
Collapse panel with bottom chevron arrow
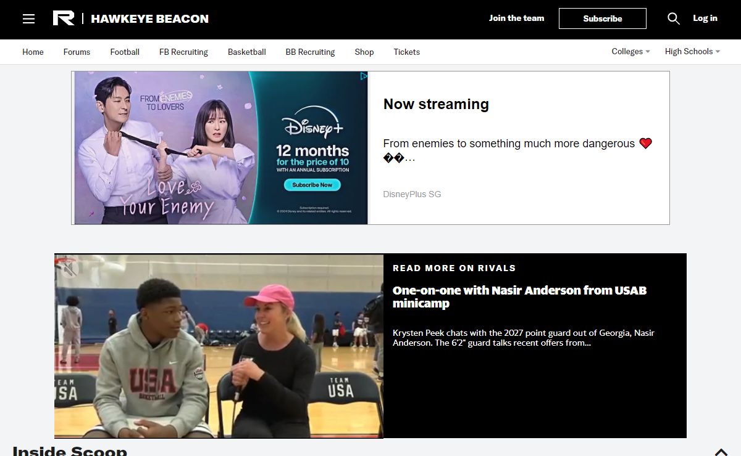tap(721, 452)
